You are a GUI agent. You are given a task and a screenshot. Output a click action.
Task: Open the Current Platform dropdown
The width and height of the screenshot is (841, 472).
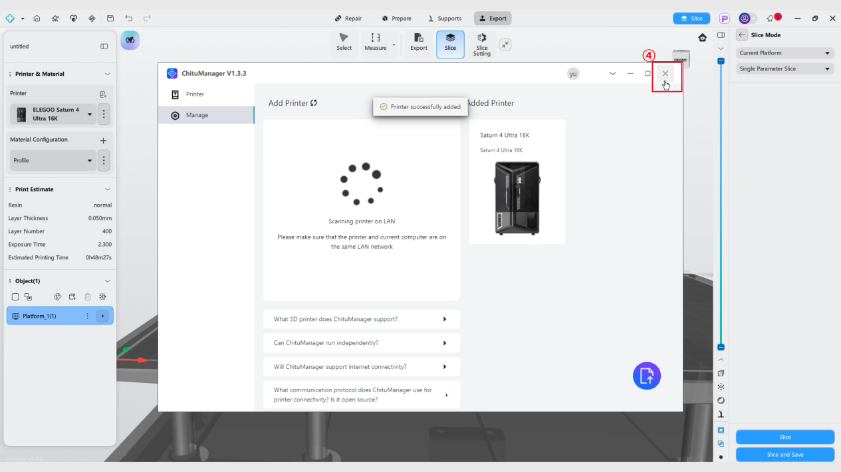784,53
